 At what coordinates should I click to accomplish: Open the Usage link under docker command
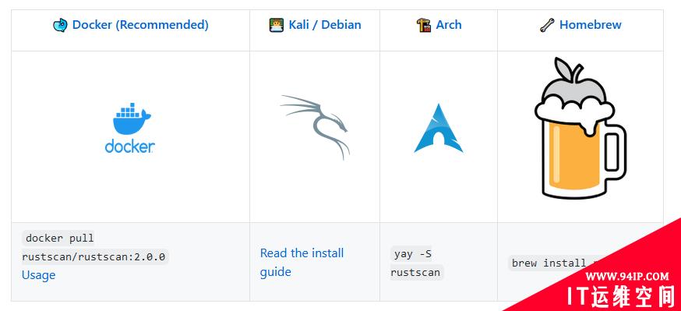pos(39,275)
